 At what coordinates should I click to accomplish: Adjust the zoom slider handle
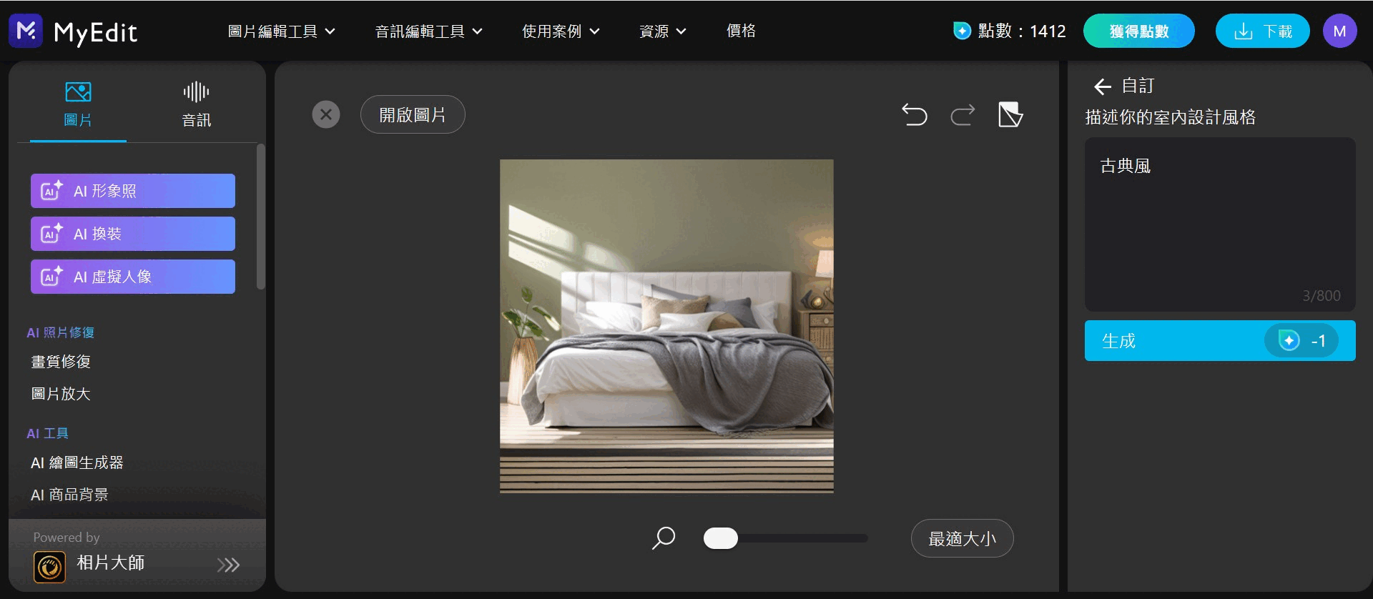coord(720,538)
